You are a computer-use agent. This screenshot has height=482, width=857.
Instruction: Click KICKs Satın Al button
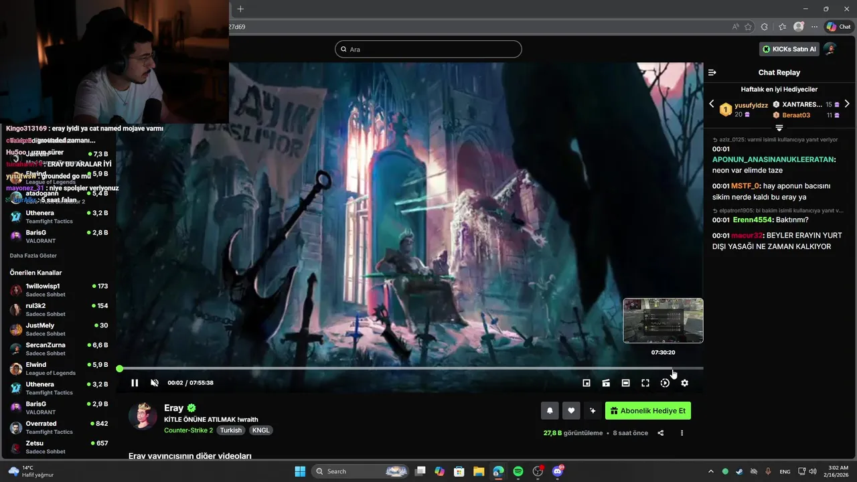click(789, 49)
